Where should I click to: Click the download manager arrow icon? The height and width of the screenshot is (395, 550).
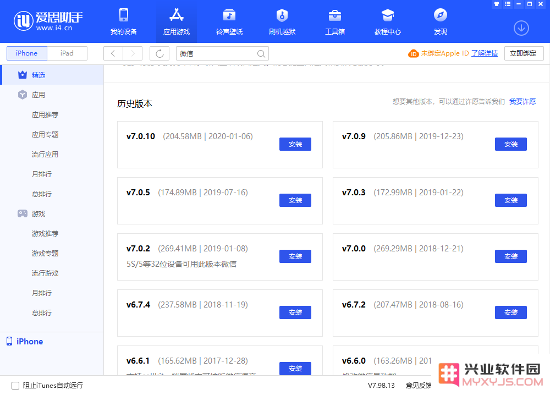pos(521,28)
